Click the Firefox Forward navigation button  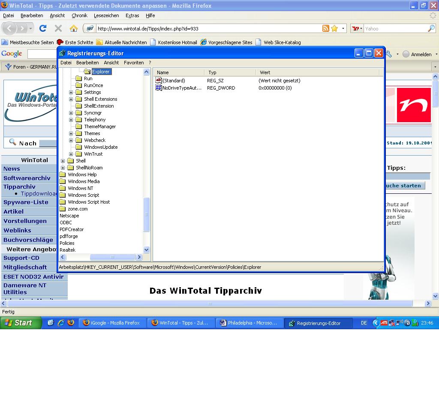point(22,28)
